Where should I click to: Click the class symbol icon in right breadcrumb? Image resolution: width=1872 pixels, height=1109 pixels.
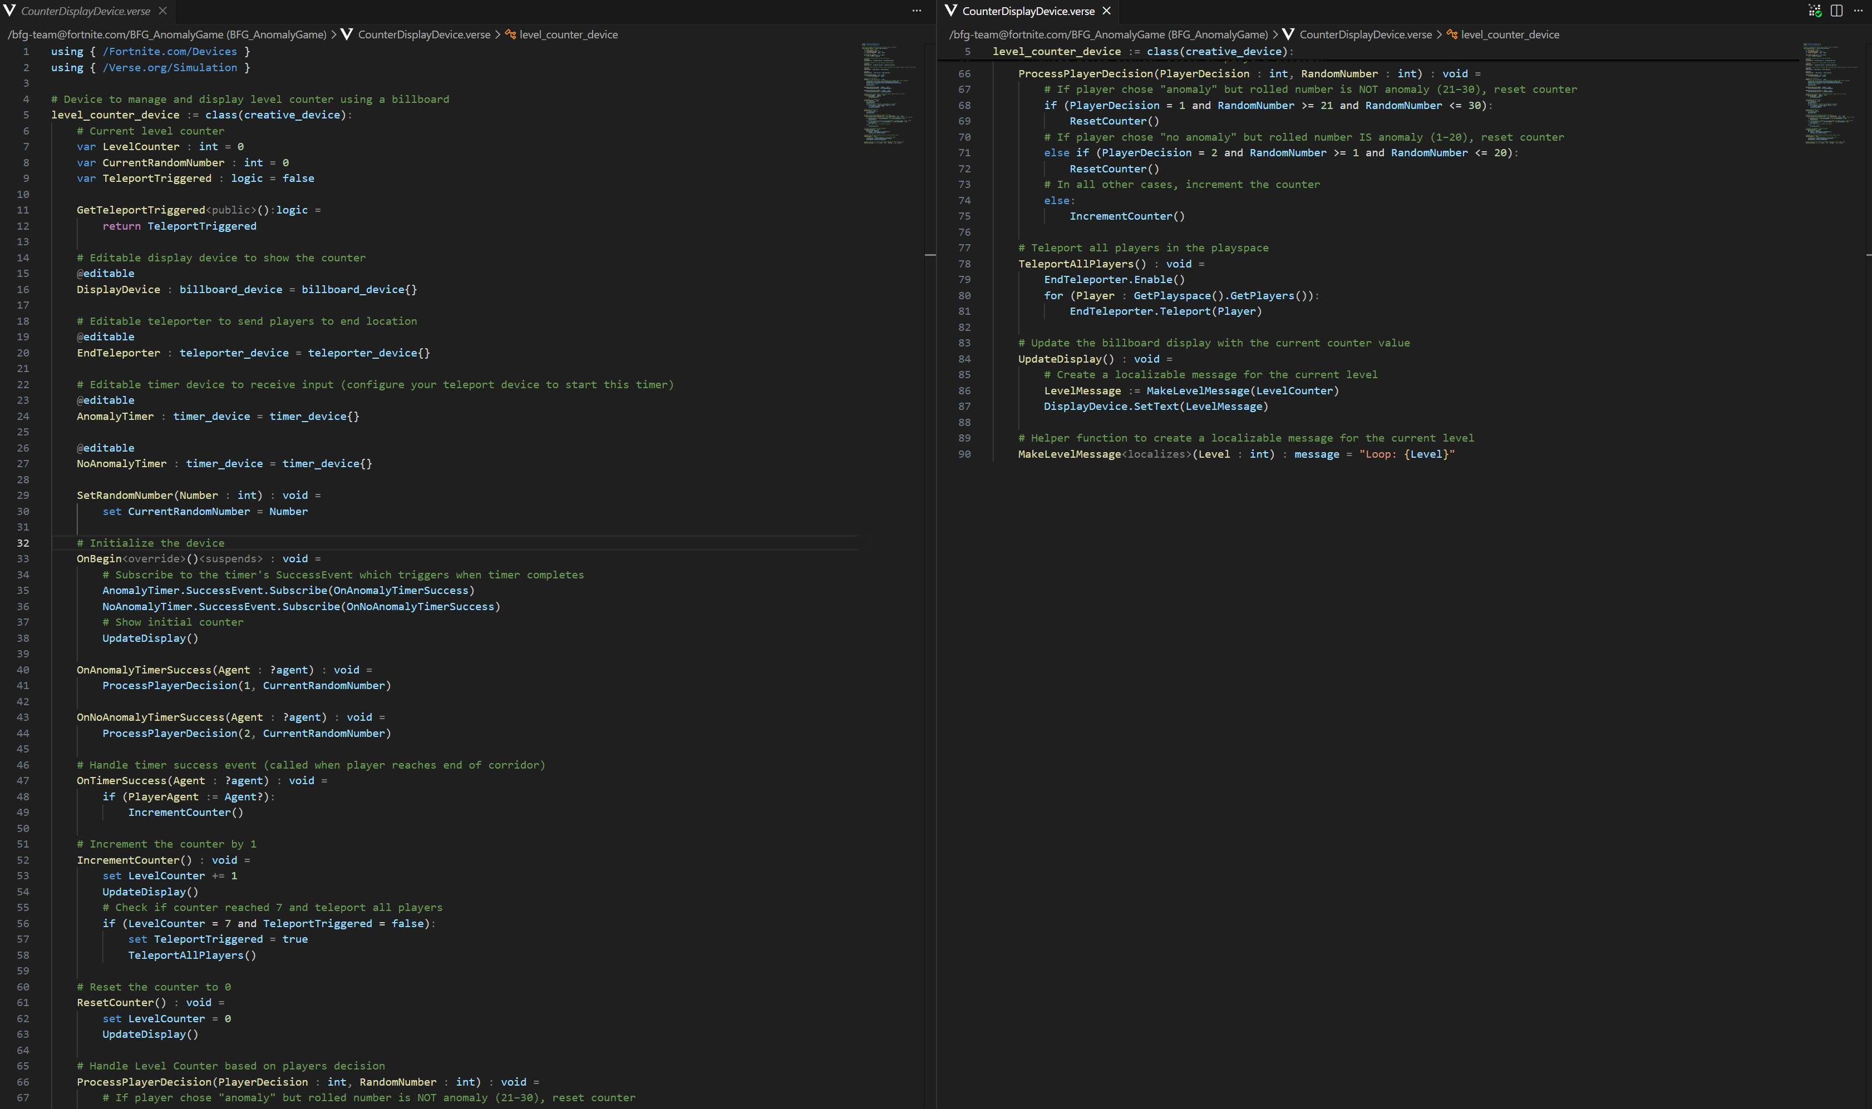[x=1452, y=34]
